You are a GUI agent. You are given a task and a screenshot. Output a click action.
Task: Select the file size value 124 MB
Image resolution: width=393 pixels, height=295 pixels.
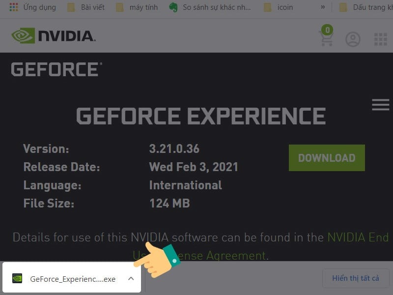169,203
